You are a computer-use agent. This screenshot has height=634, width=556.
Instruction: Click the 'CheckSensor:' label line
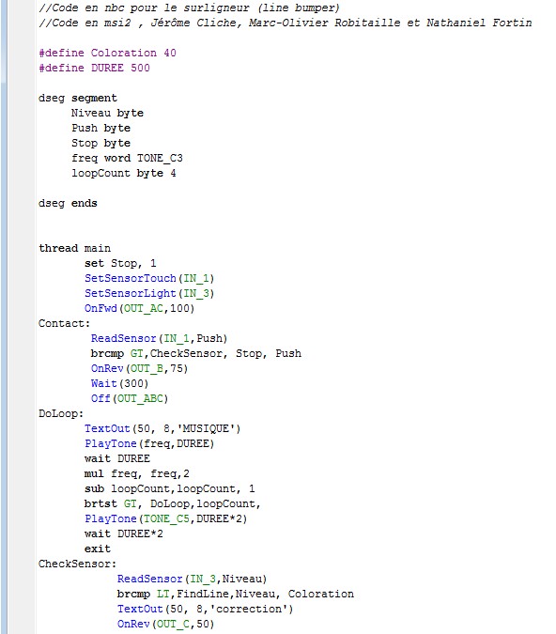coord(77,564)
